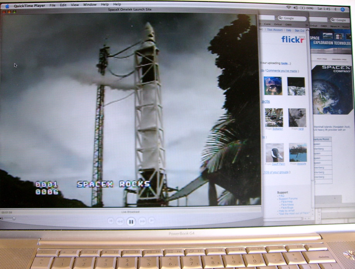The width and height of the screenshot is (355, 269).
Task: Open the goose photo thumbnail
Action: 275,152
